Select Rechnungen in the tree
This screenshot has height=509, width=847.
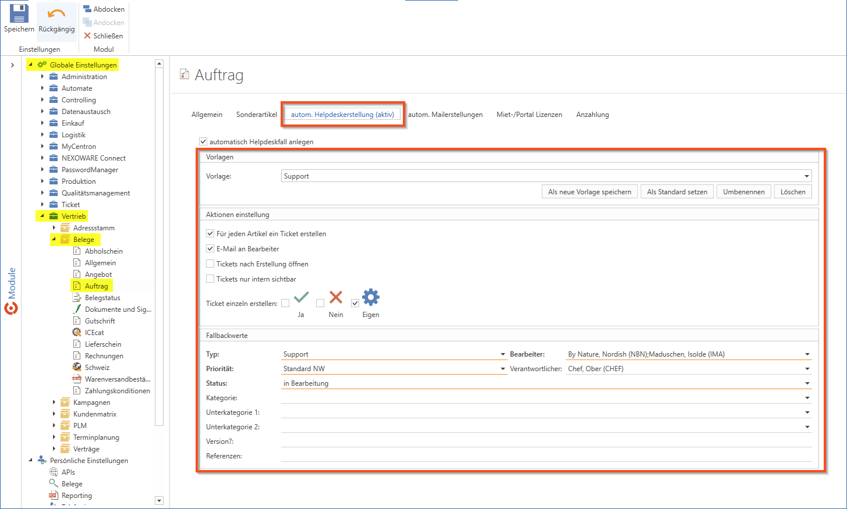click(104, 355)
